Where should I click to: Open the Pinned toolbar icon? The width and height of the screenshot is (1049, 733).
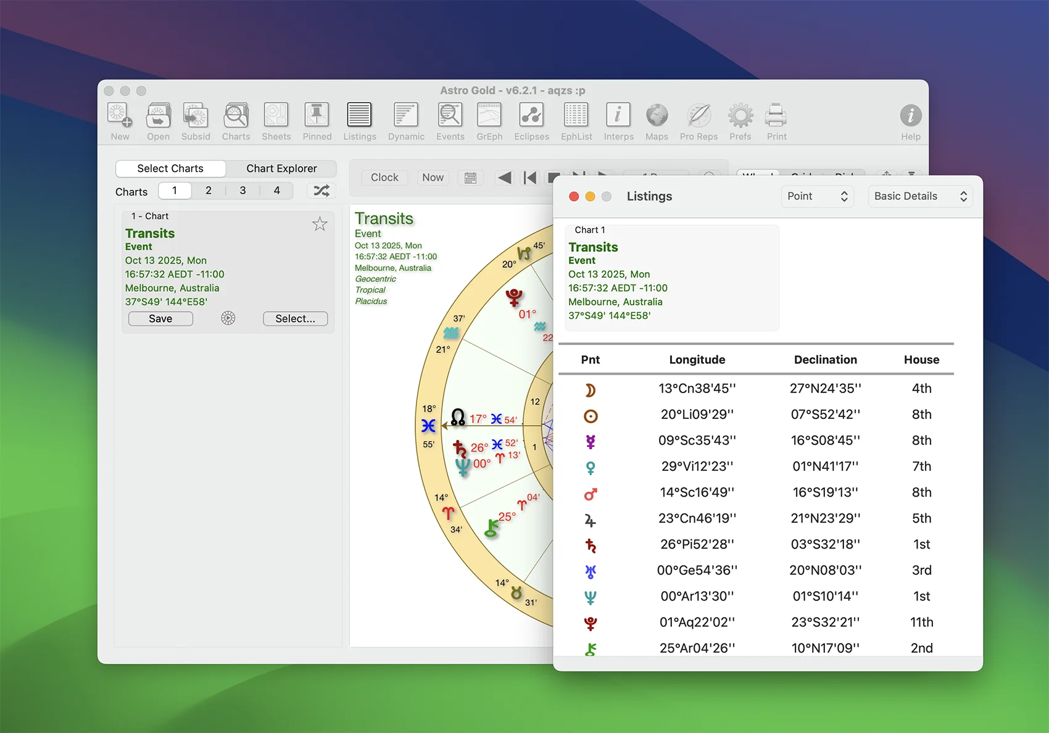tap(317, 122)
